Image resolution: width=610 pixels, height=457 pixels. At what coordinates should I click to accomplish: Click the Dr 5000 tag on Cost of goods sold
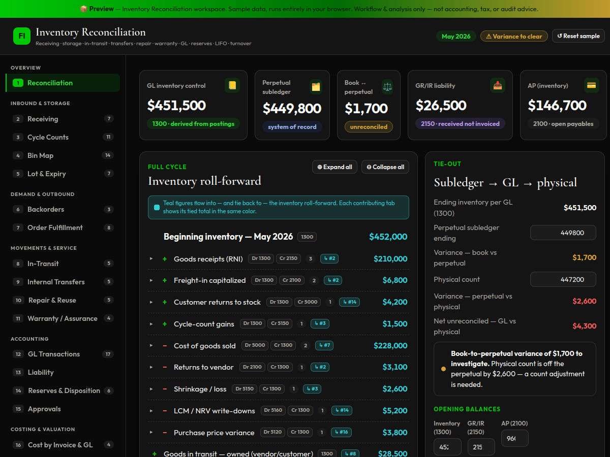click(x=255, y=345)
